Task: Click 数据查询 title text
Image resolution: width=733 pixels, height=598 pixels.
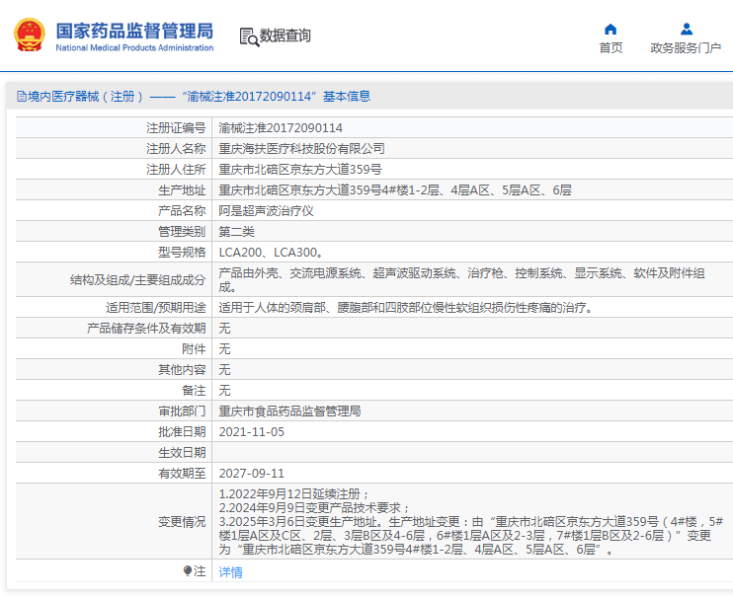Action: point(285,36)
